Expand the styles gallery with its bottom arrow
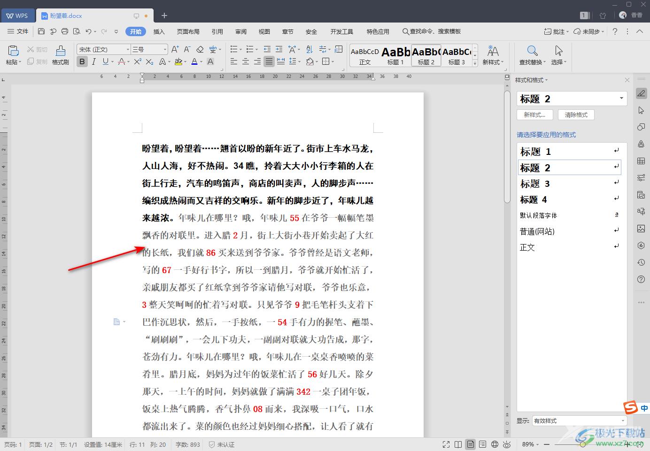 tap(475, 63)
